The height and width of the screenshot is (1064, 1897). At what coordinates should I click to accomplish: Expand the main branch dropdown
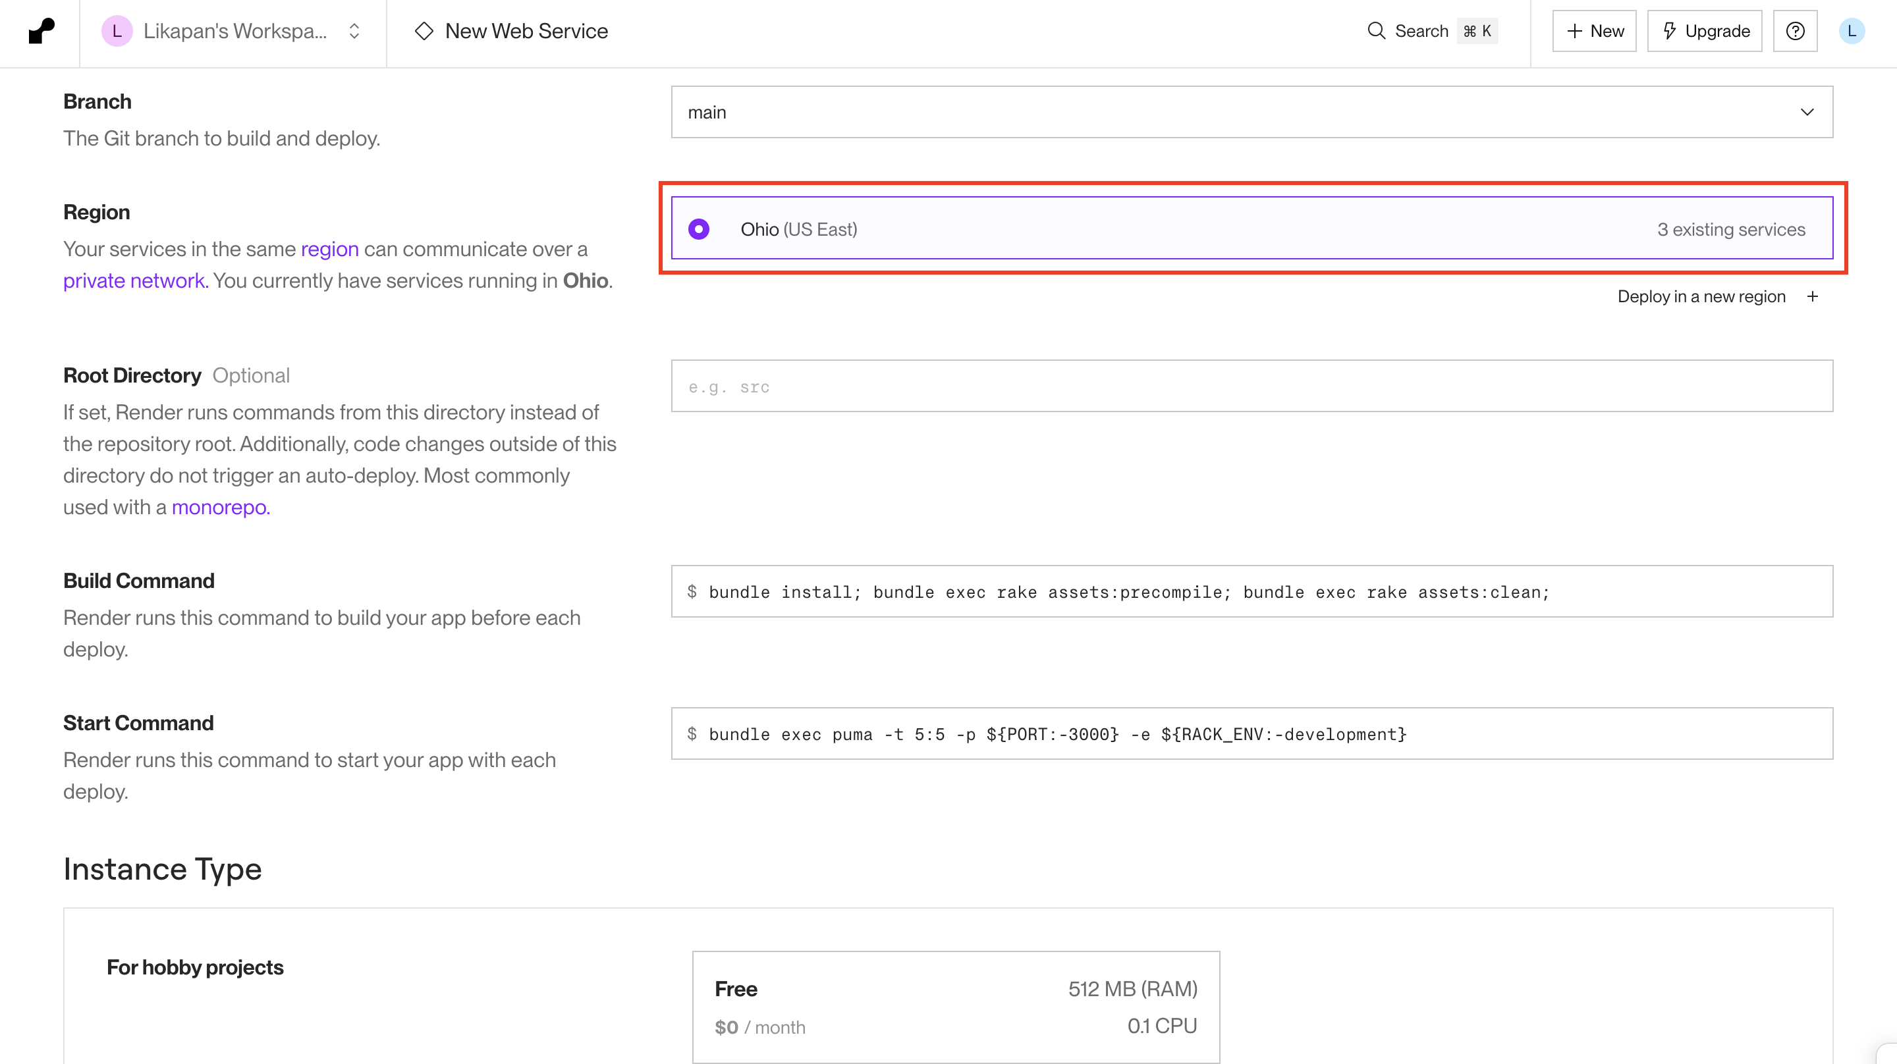(x=1806, y=112)
